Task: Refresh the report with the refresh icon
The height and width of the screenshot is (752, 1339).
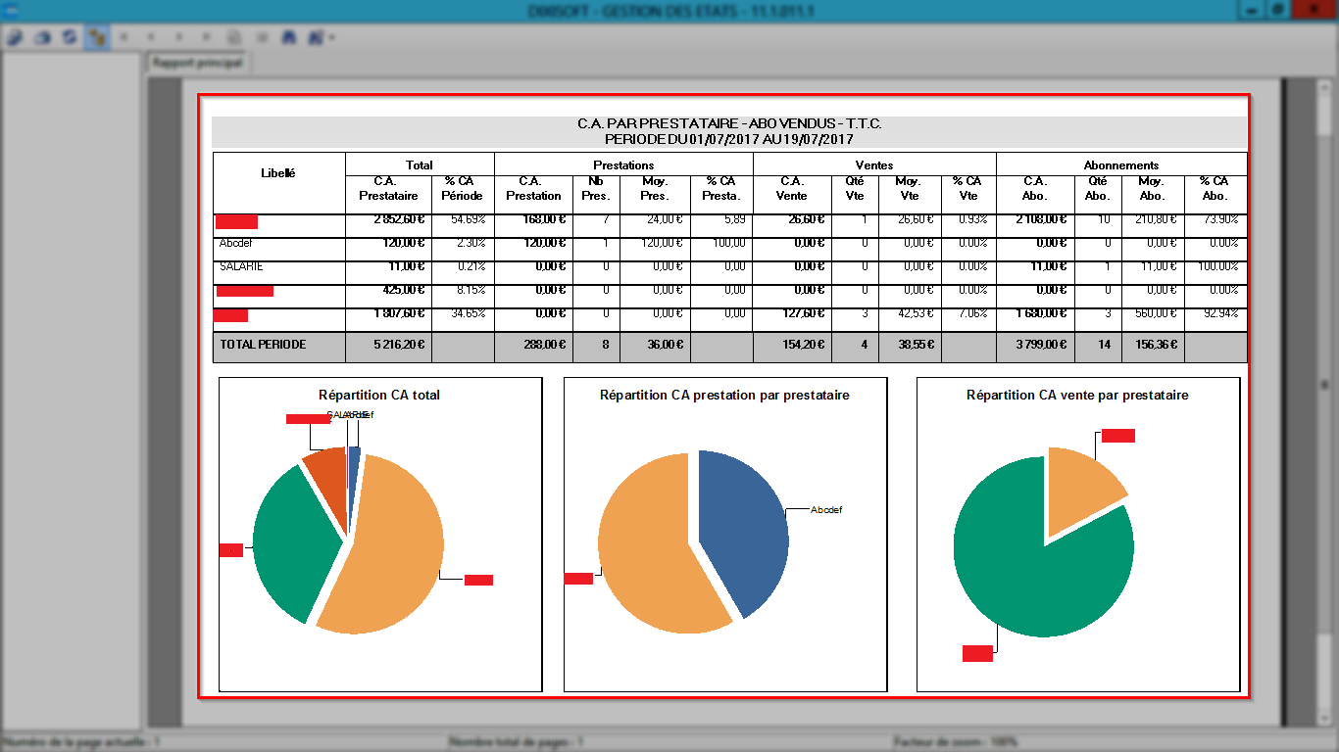Action: pyautogui.click(x=69, y=37)
